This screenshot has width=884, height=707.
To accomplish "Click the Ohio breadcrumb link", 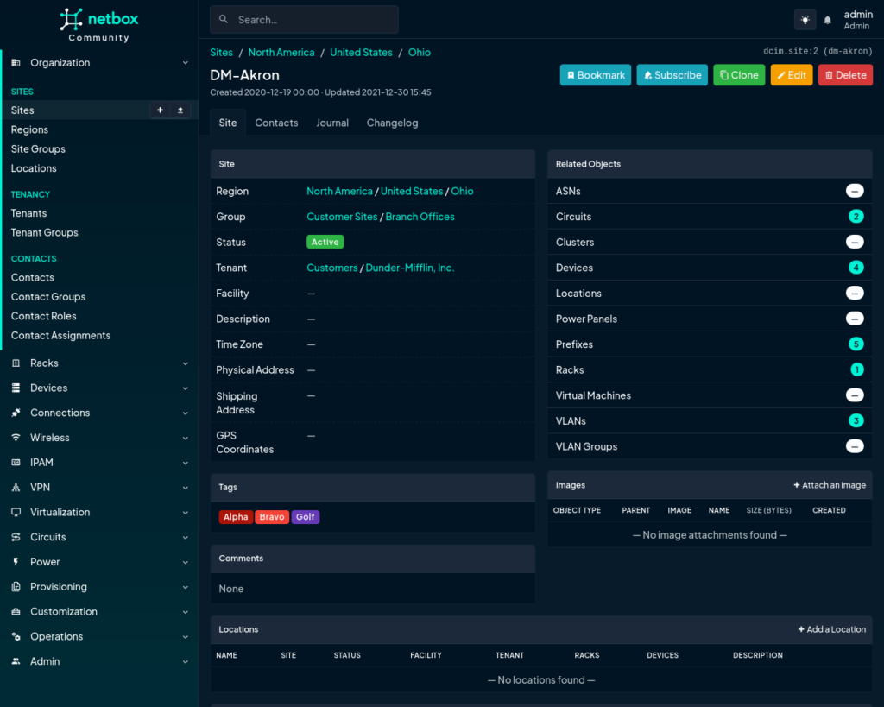I will pyautogui.click(x=419, y=53).
